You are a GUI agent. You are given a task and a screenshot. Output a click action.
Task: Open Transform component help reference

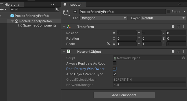coord(173,27)
